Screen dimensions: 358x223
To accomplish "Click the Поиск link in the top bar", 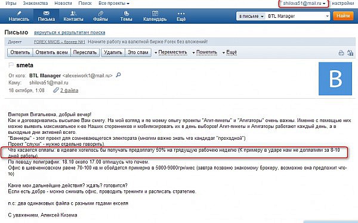I will 85,3.
